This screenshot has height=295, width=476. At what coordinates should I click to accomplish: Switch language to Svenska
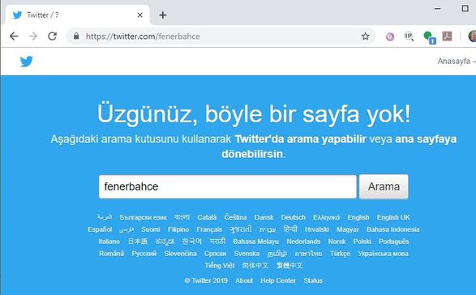click(x=247, y=254)
